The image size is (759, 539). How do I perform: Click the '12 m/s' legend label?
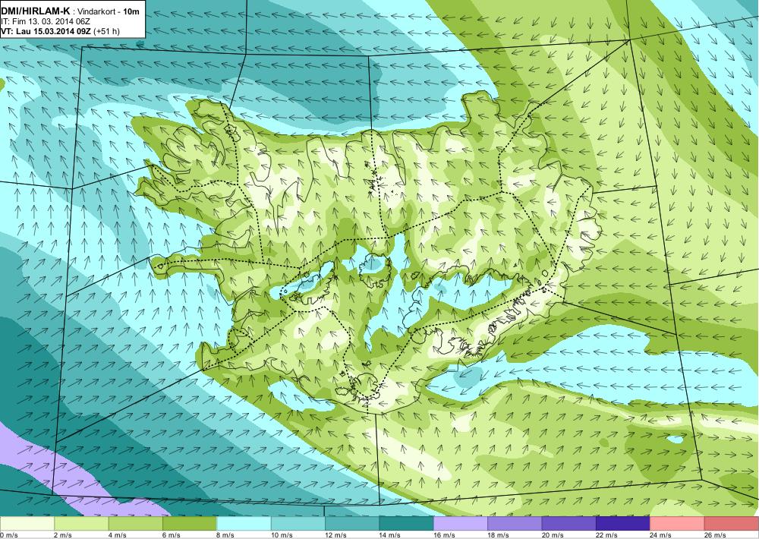(336, 534)
